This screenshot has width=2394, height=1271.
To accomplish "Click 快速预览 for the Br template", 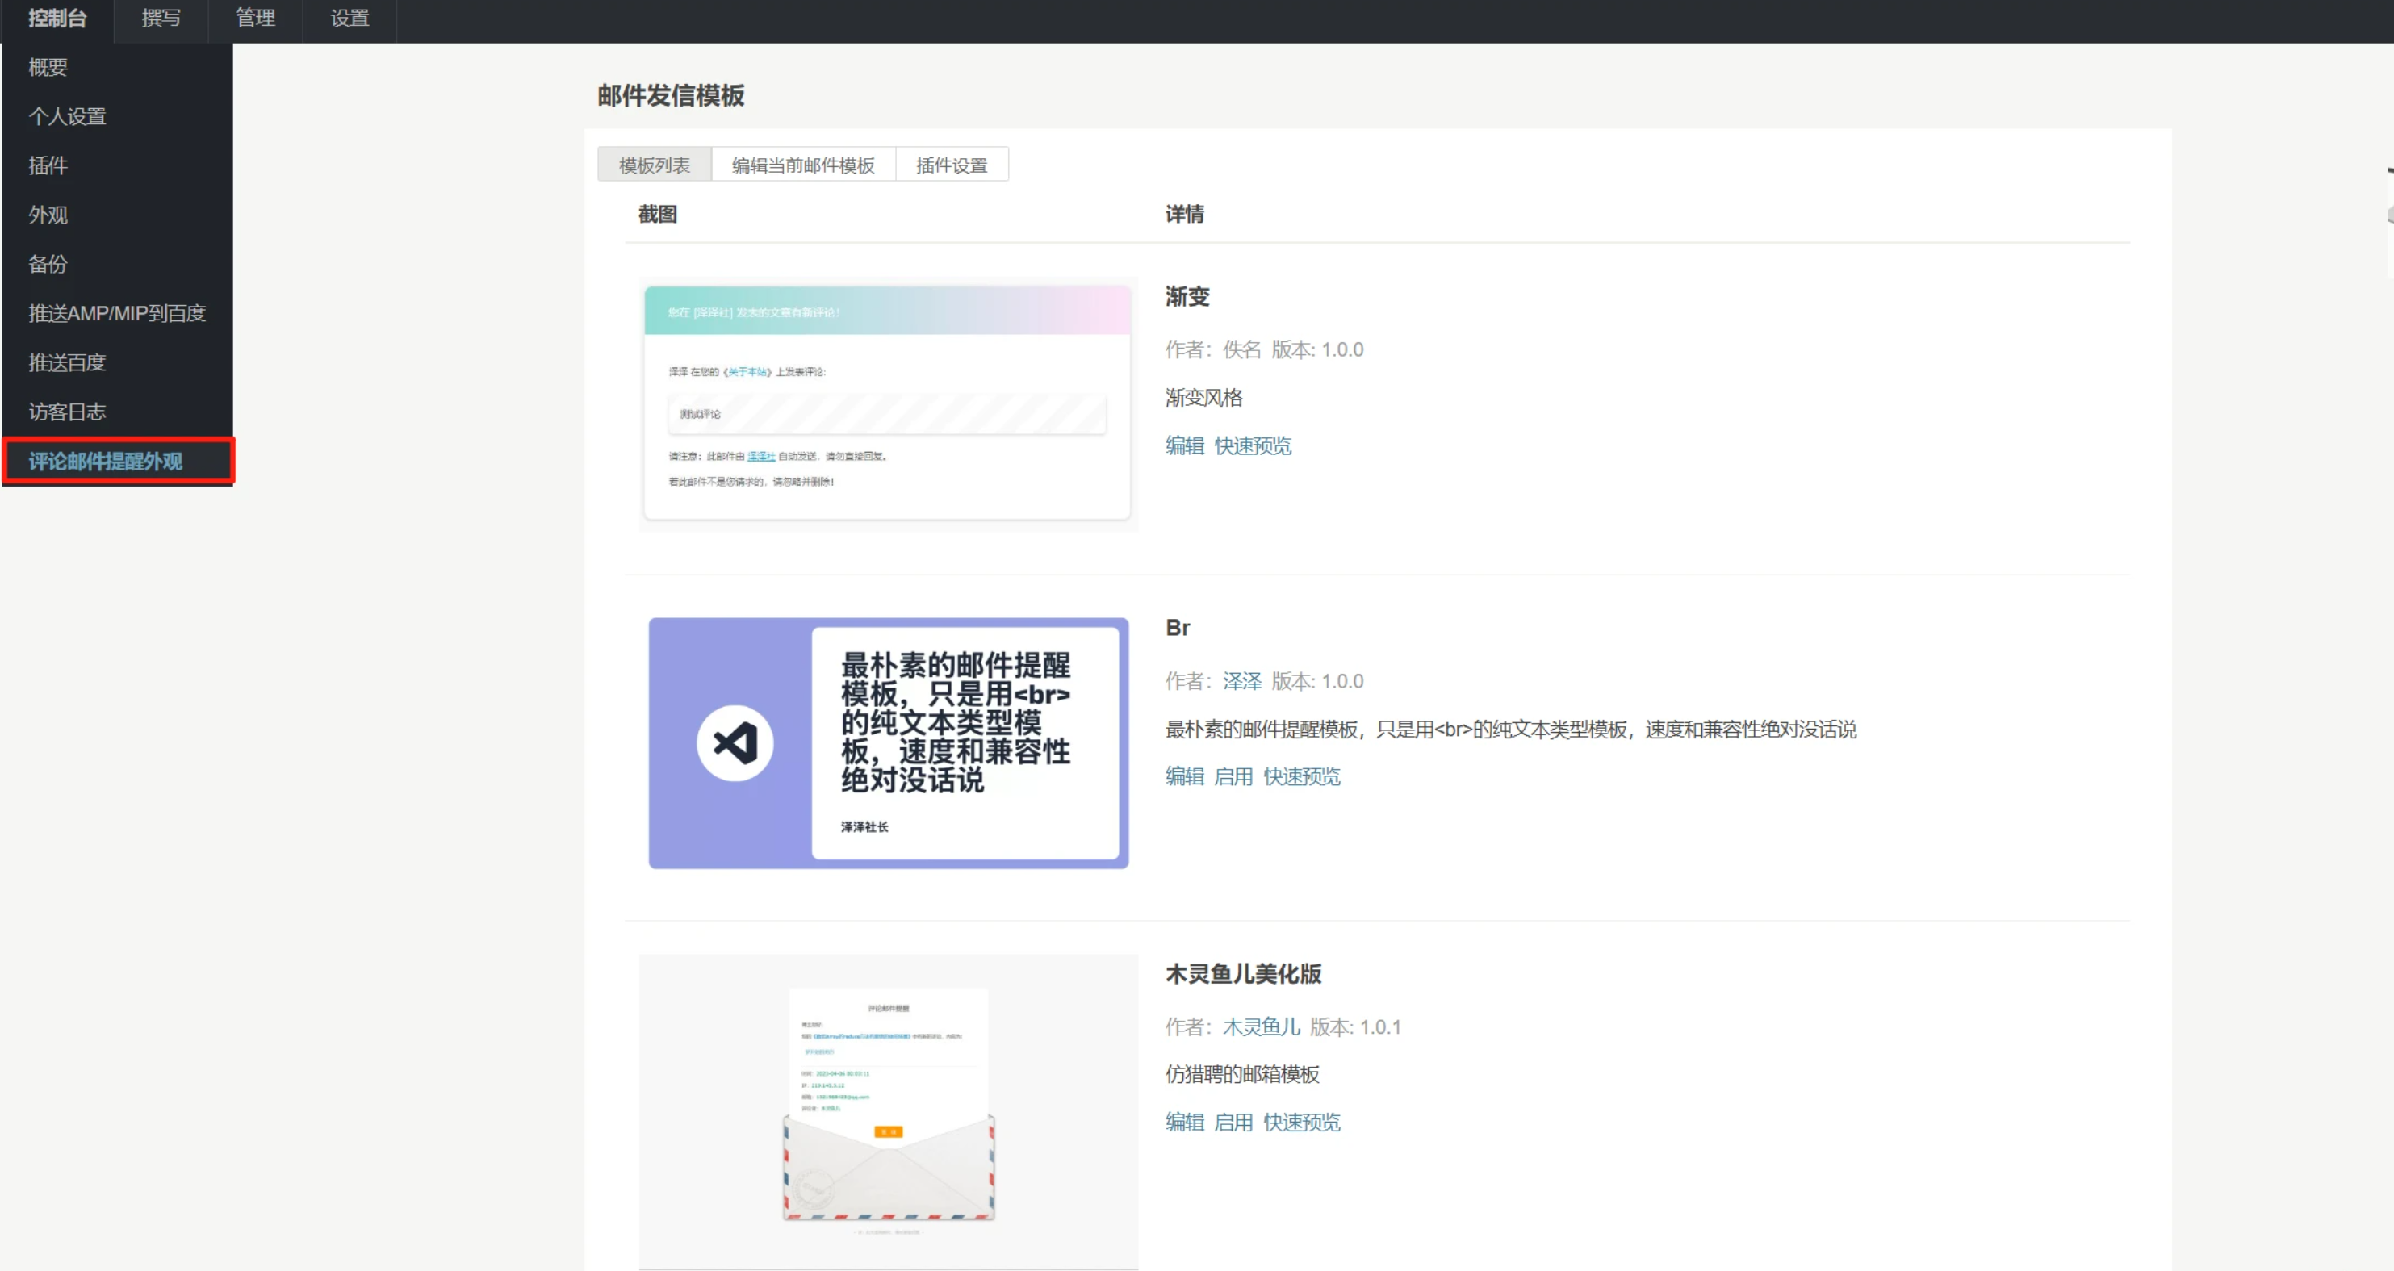I will (x=1301, y=776).
